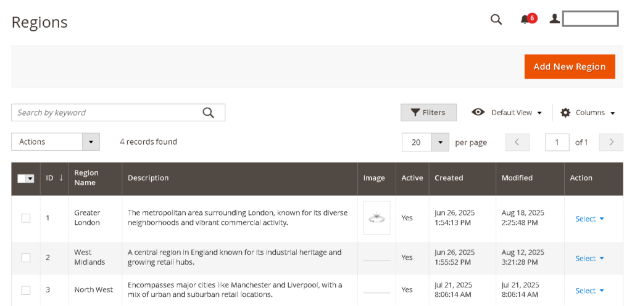Click the Add New Region button
The image size is (632, 306).
(569, 66)
